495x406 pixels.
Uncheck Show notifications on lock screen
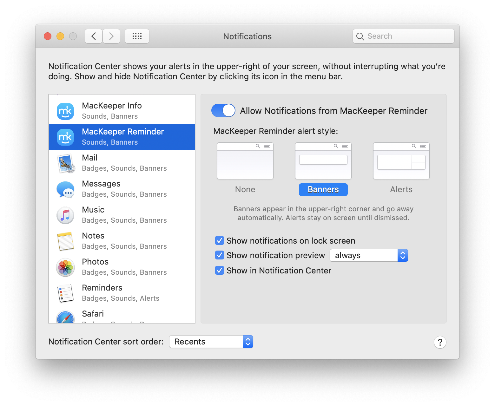pyautogui.click(x=220, y=240)
